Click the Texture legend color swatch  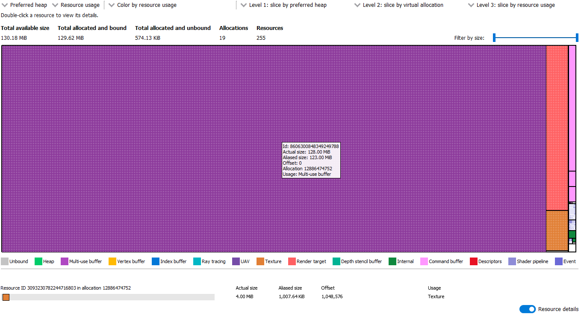(260, 261)
